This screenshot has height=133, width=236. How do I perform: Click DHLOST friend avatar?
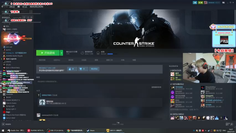172,92
